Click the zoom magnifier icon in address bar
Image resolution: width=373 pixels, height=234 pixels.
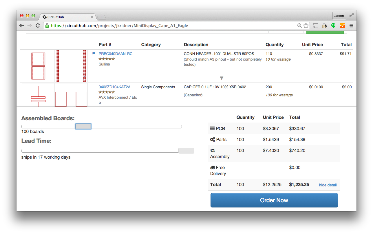coord(299,26)
